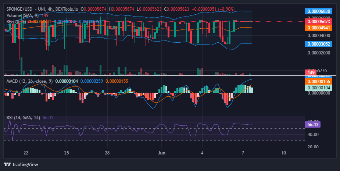Click the orange MACD signal tag 0.00000155
Screen dimensions: 340x171
319,82
